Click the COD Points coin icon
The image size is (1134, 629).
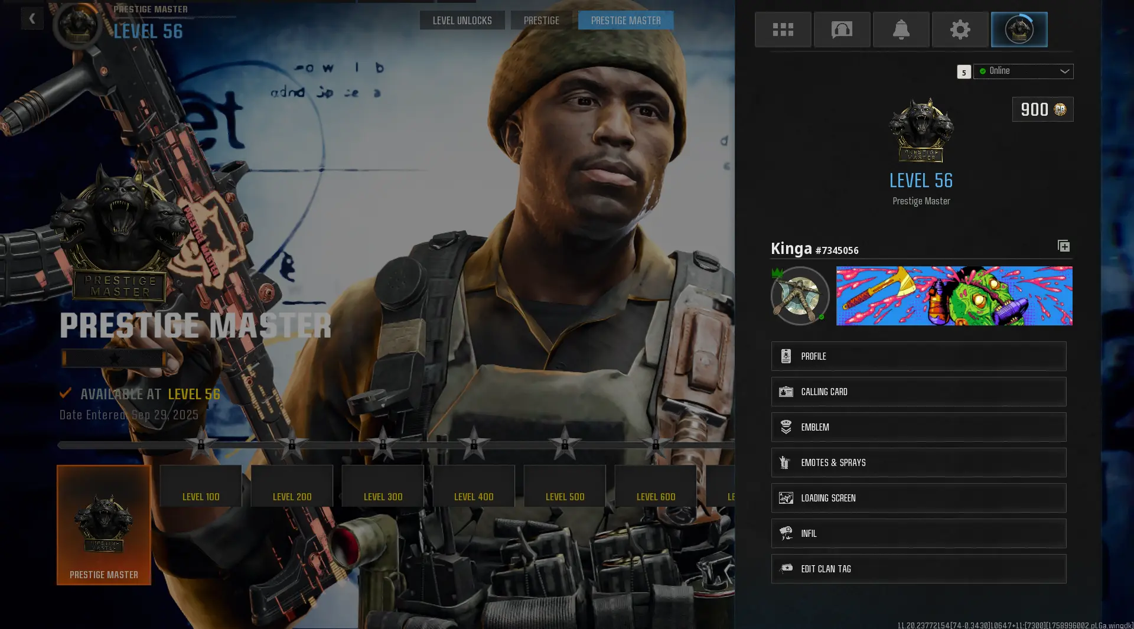[x=1060, y=109]
